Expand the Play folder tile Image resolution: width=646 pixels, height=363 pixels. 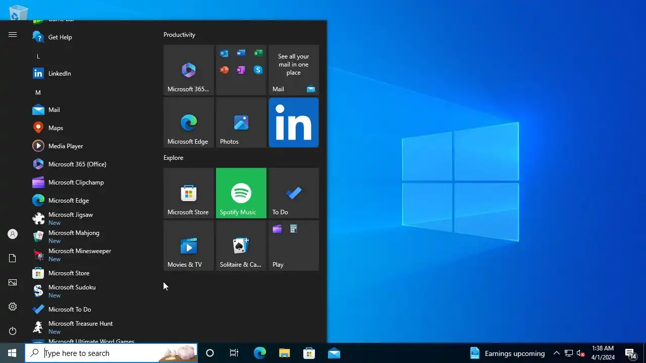294,246
